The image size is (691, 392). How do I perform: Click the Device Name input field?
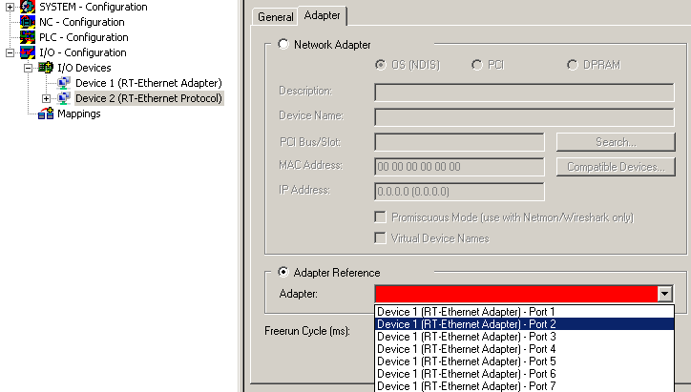tap(524, 117)
